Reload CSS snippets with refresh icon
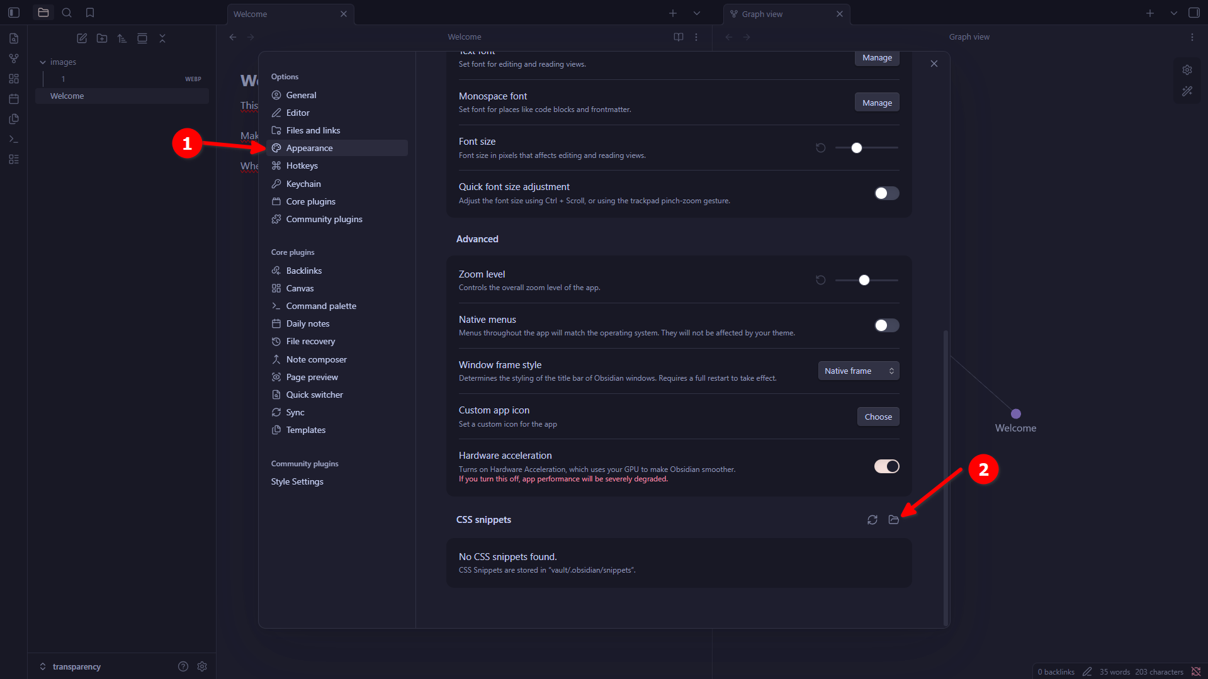 pyautogui.click(x=872, y=520)
